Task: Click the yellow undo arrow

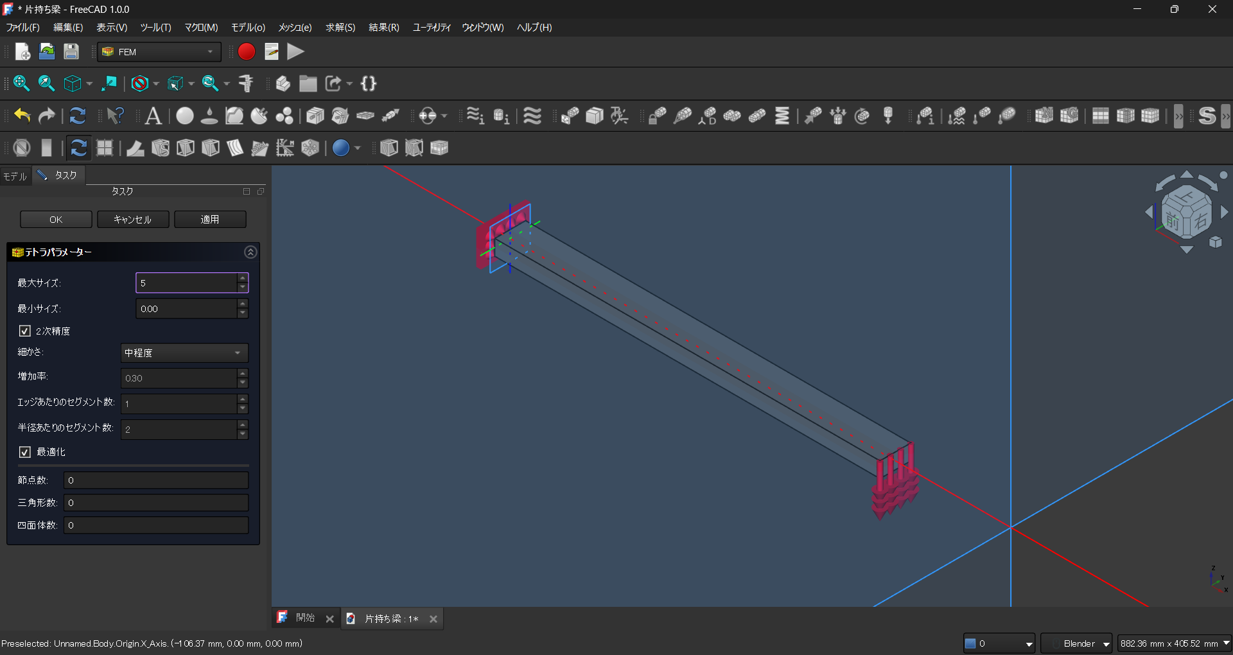Action: click(22, 116)
